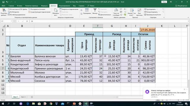Click the formula bar showing 24
The image size is (190, 106).
tap(108, 21)
